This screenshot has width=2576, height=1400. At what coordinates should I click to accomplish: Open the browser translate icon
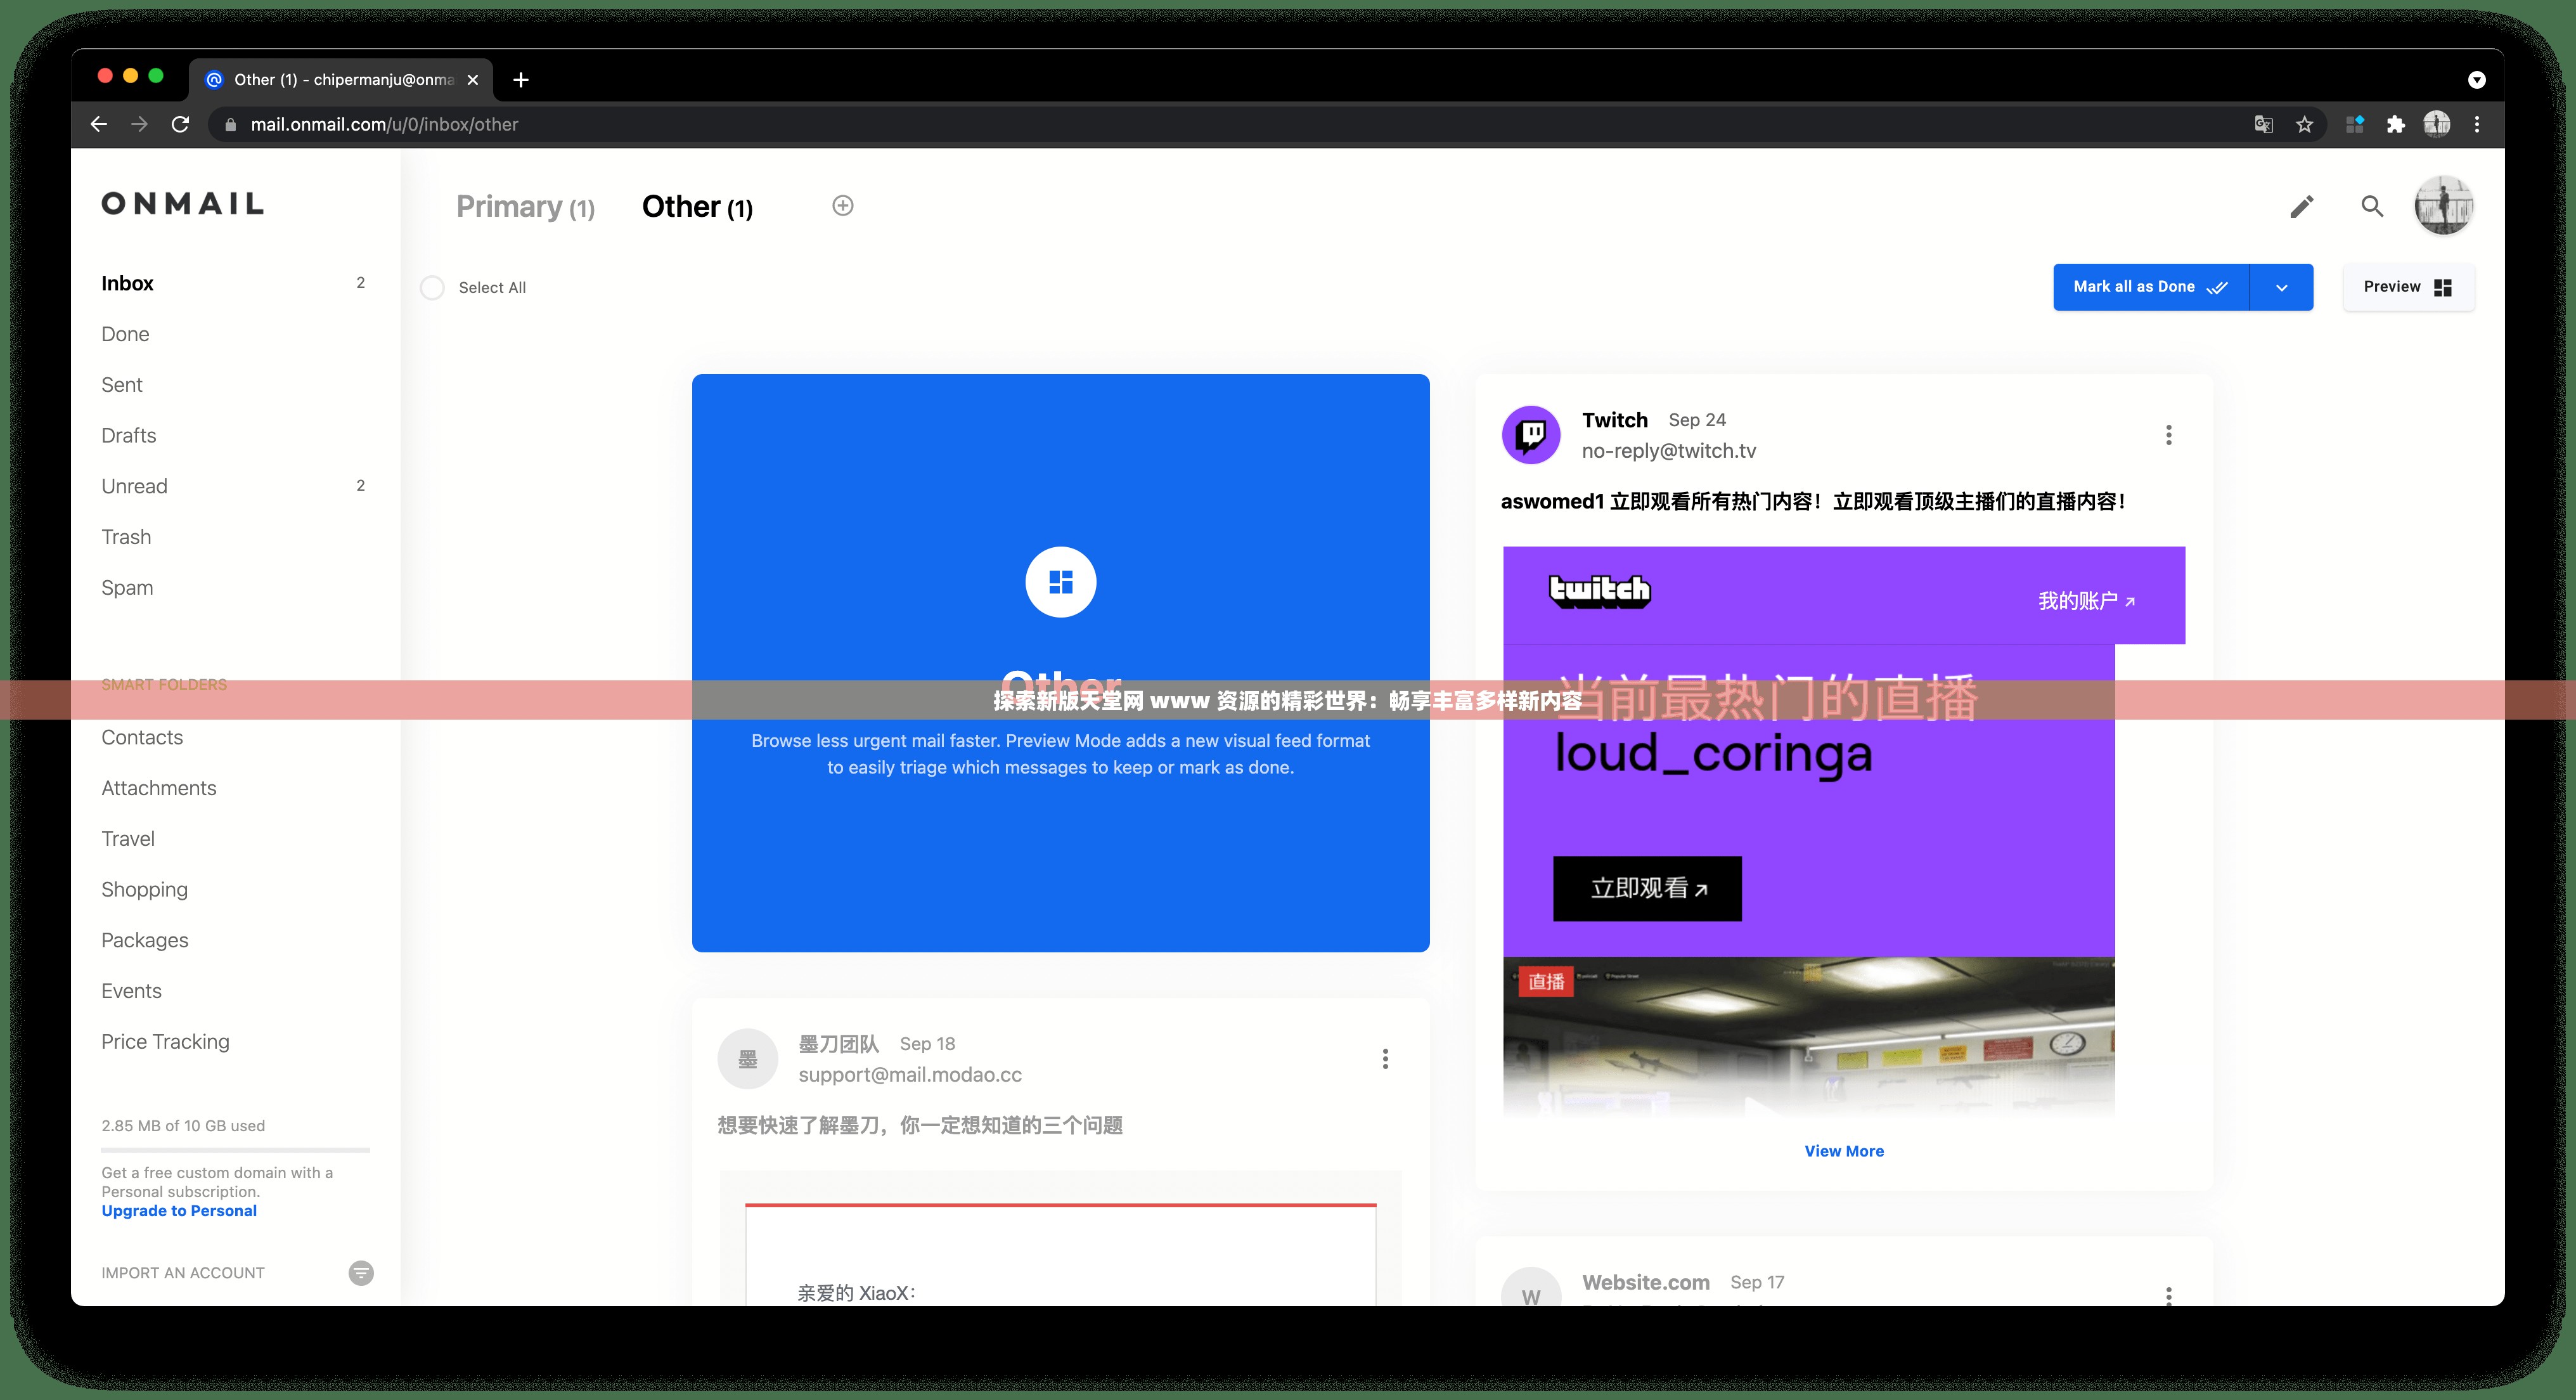pyautogui.click(x=2264, y=125)
